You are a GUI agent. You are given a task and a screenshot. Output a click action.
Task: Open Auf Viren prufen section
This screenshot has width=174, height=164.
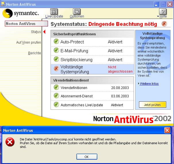point(28,43)
